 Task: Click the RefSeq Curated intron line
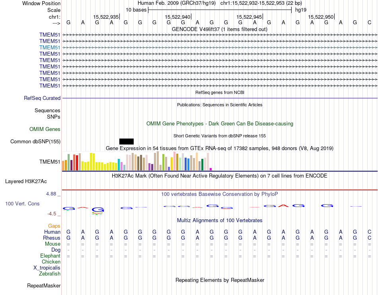click(220, 98)
